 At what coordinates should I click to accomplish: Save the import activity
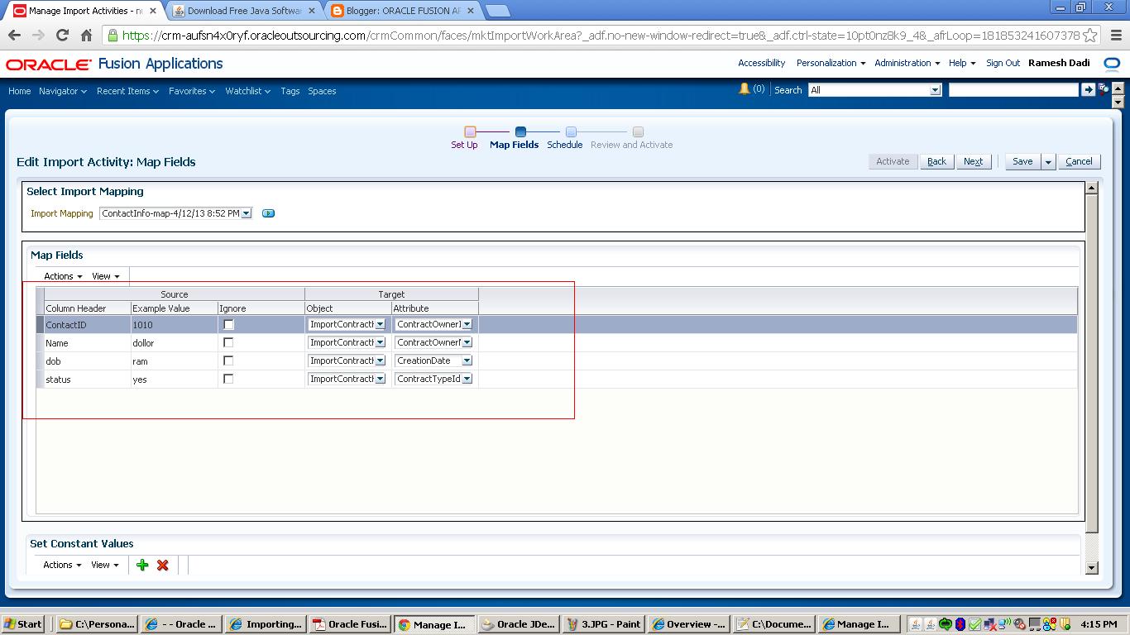(1022, 162)
